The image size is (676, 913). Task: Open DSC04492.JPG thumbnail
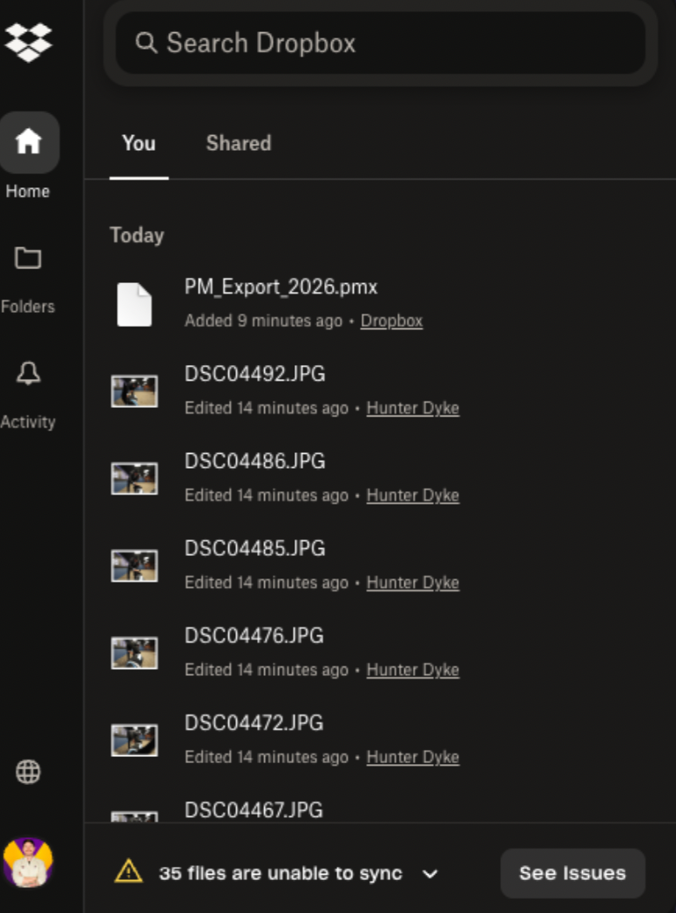(x=134, y=391)
